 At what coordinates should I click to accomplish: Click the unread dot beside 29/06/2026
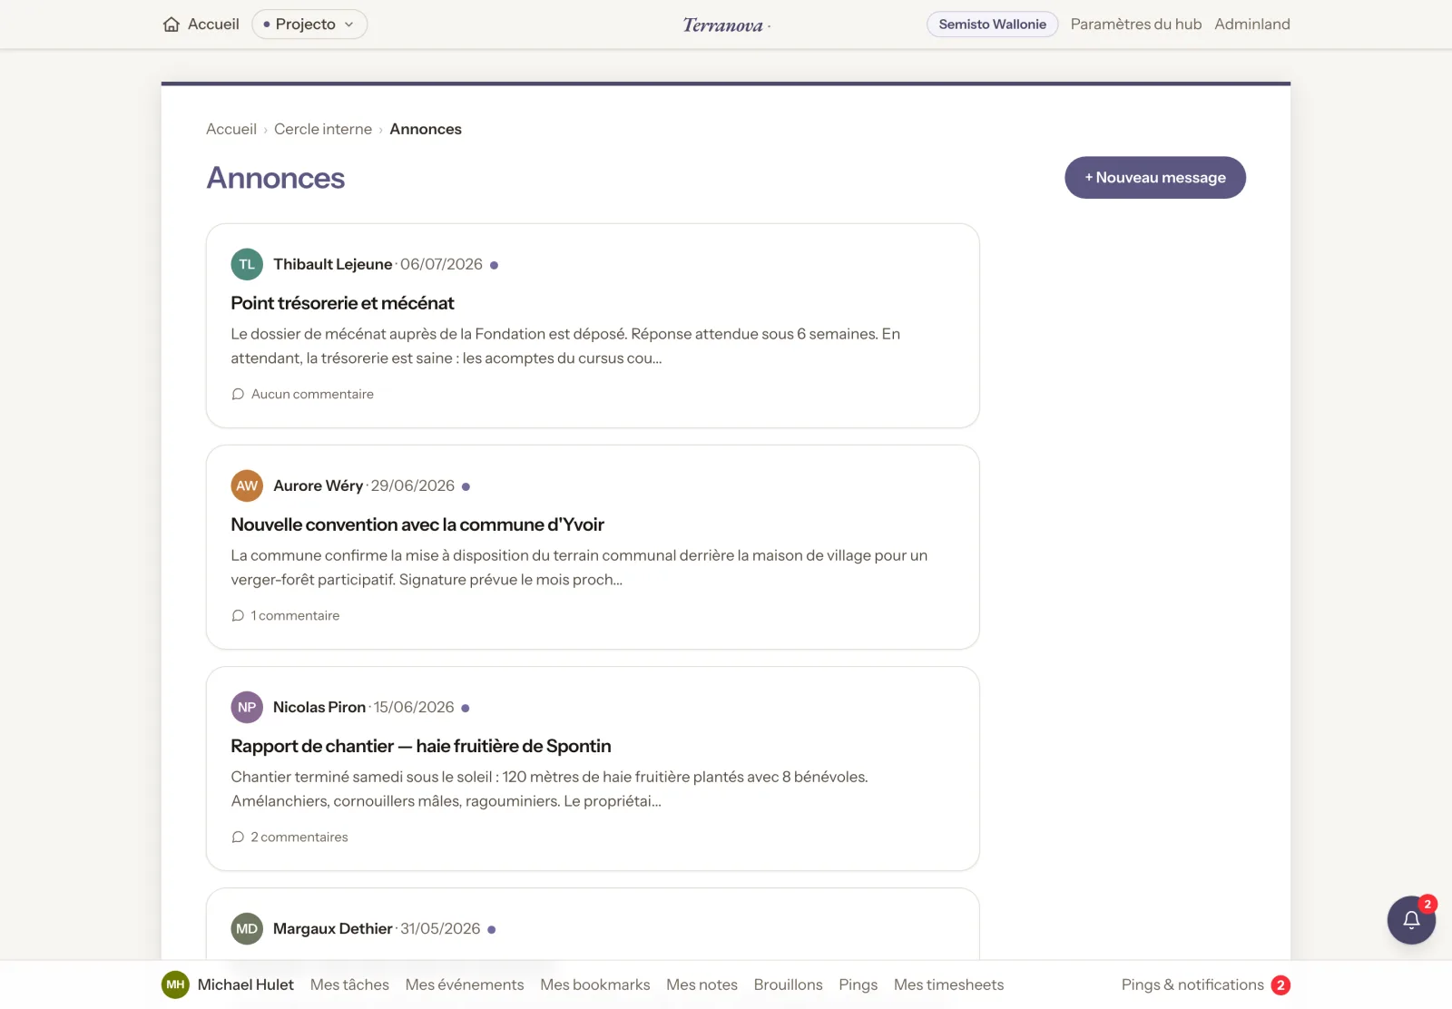pyautogui.click(x=466, y=486)
